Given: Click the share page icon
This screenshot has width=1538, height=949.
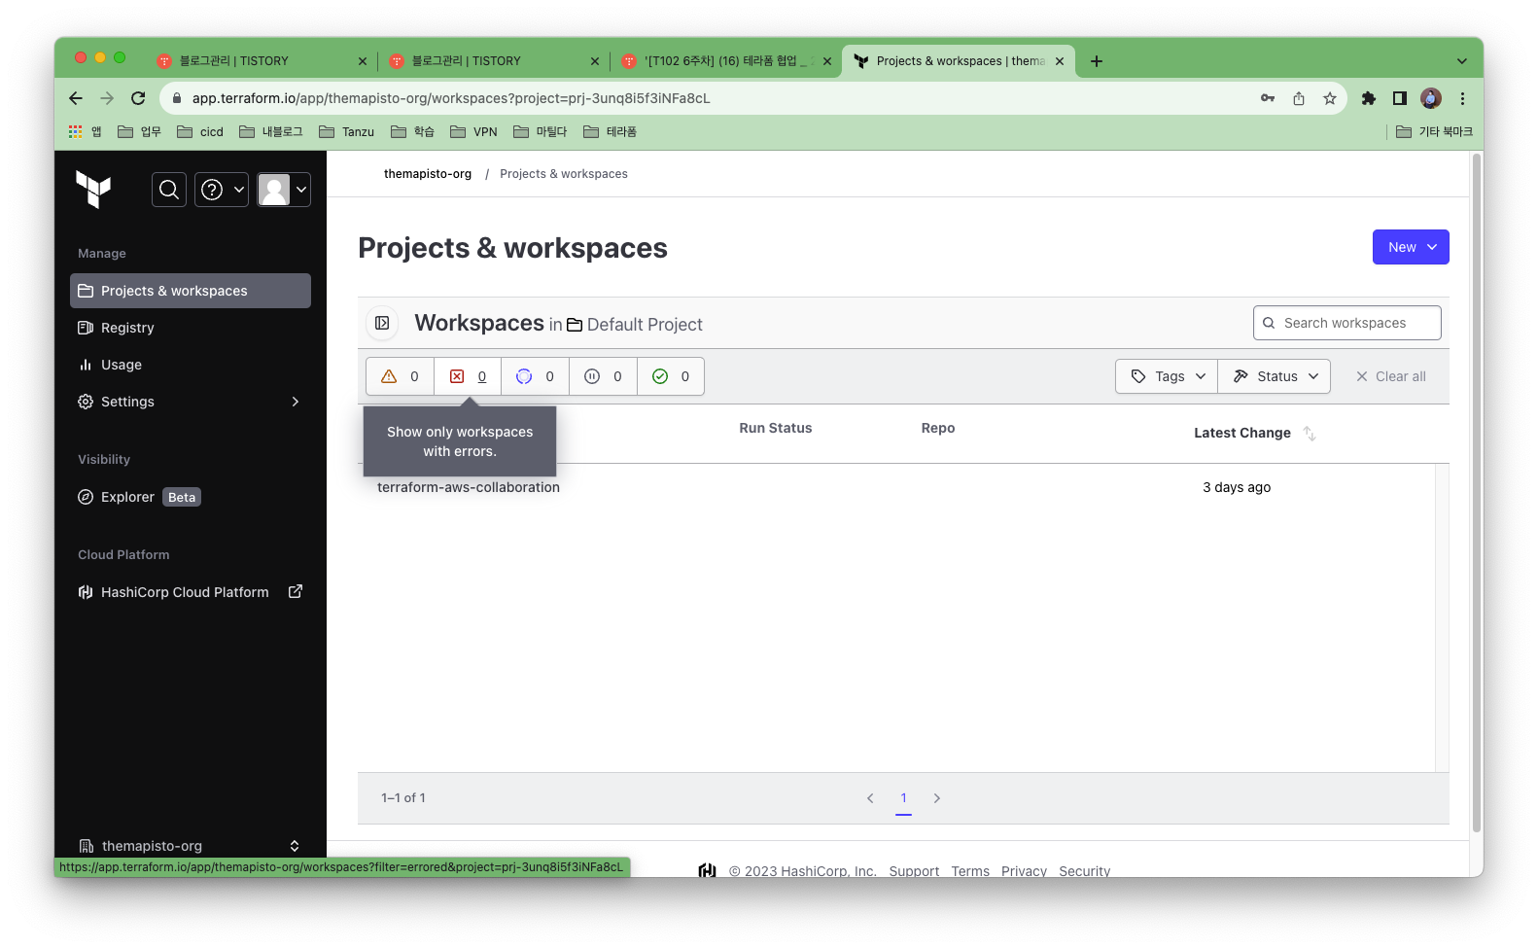Looking at the screenshot, I should point(1299,98).
